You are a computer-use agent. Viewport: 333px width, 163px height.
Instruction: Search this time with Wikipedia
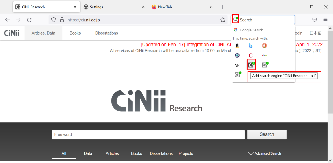click(x=237, y=65)
